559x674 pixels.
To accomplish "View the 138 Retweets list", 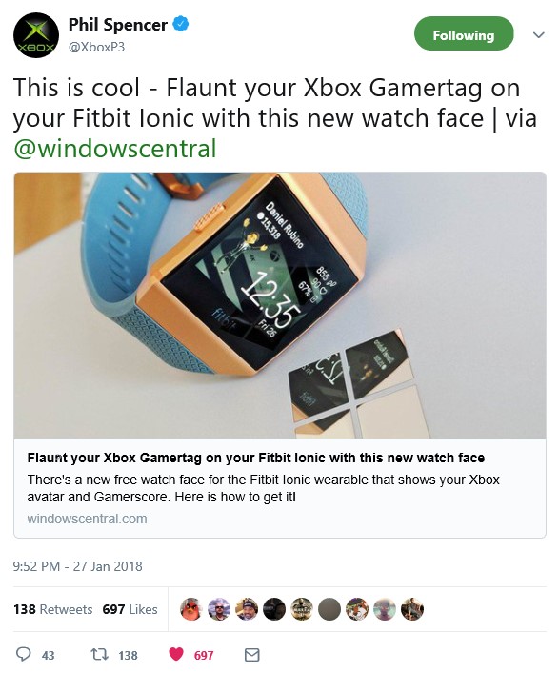I will pos(53,609).
